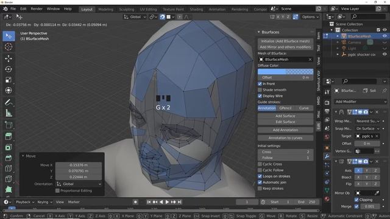Click the Add Annotation button
Screen dimensions: 390x219
(285, 130)
